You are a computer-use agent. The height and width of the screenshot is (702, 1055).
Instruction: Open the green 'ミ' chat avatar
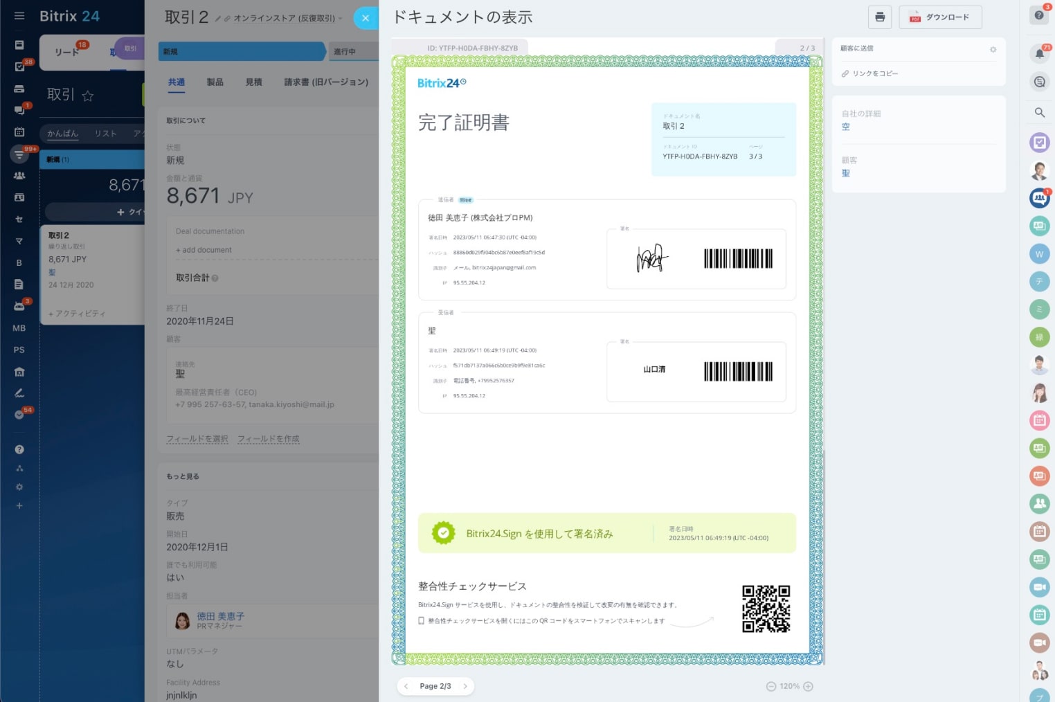(1039, 309)
